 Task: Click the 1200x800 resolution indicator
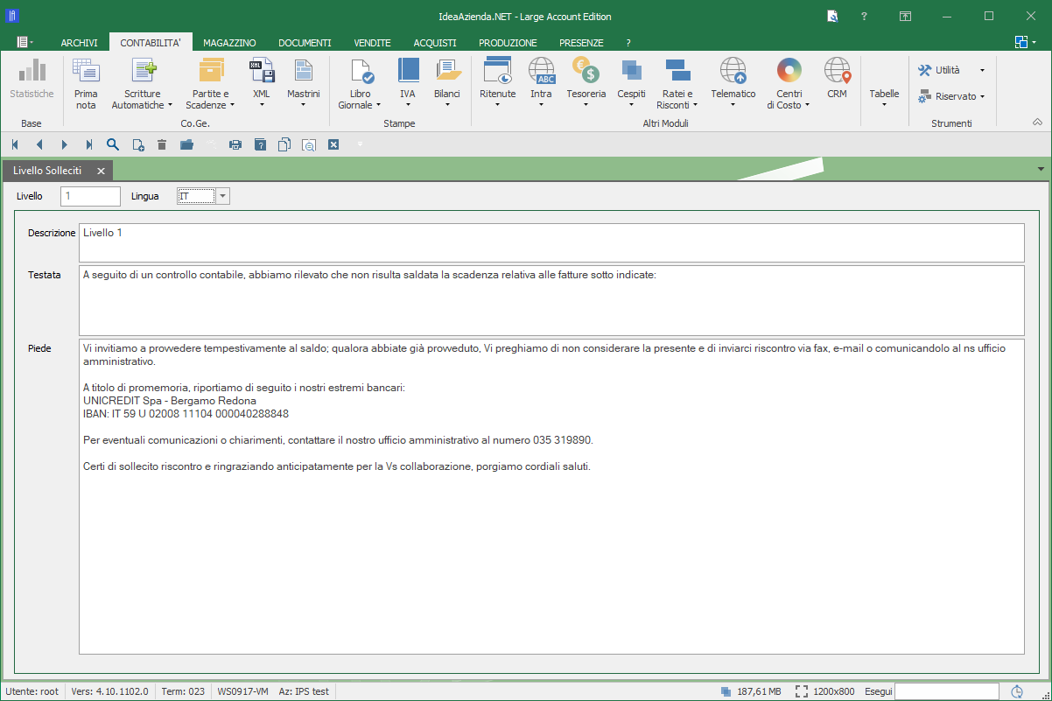point(825,691)
